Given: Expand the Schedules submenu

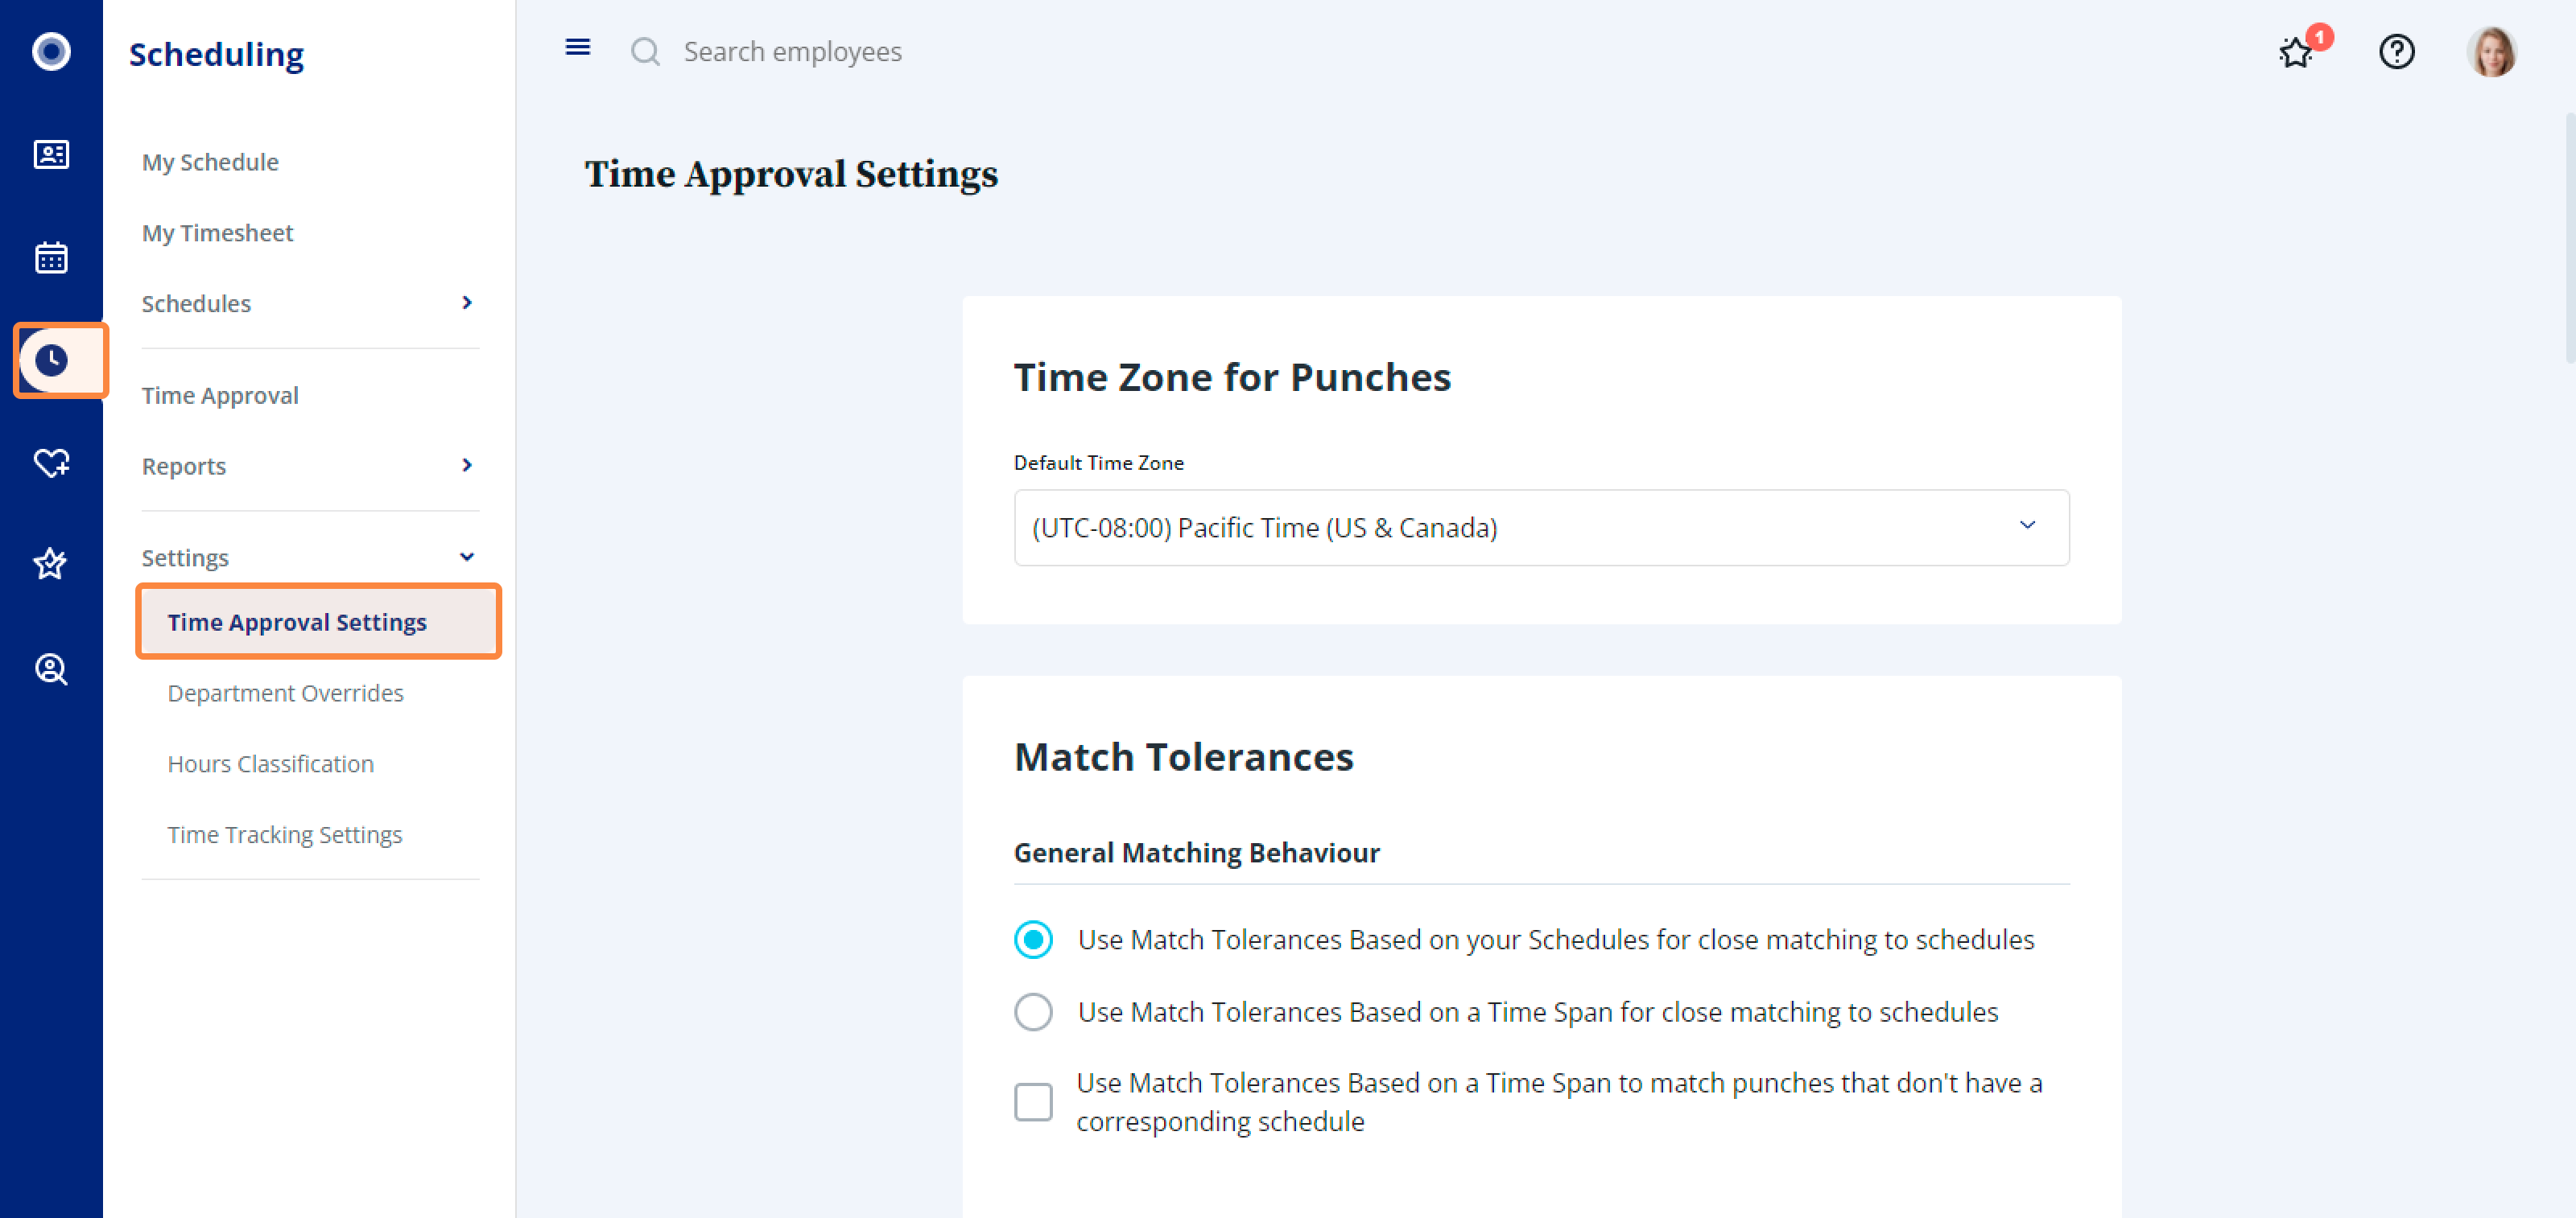Looking at the screenshot, I should [310, 302].
